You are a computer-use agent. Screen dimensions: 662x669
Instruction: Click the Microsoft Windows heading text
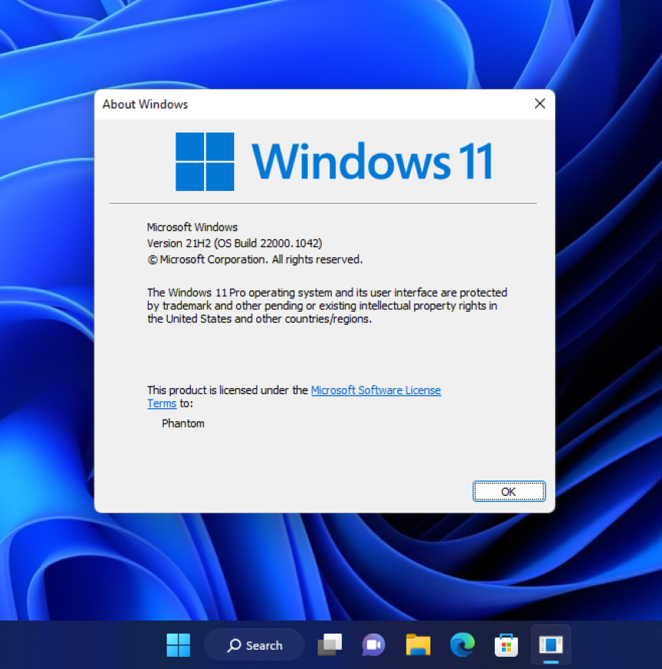pos(192,227)
